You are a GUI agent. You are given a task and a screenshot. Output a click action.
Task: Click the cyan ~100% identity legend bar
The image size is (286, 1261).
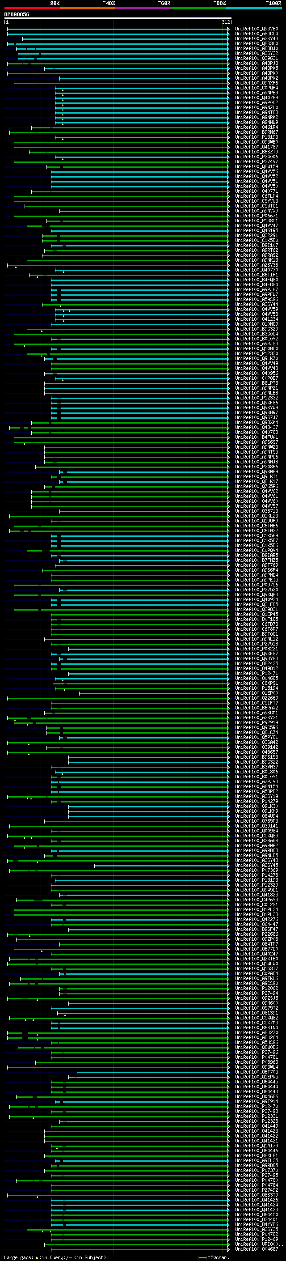point(254,8)
